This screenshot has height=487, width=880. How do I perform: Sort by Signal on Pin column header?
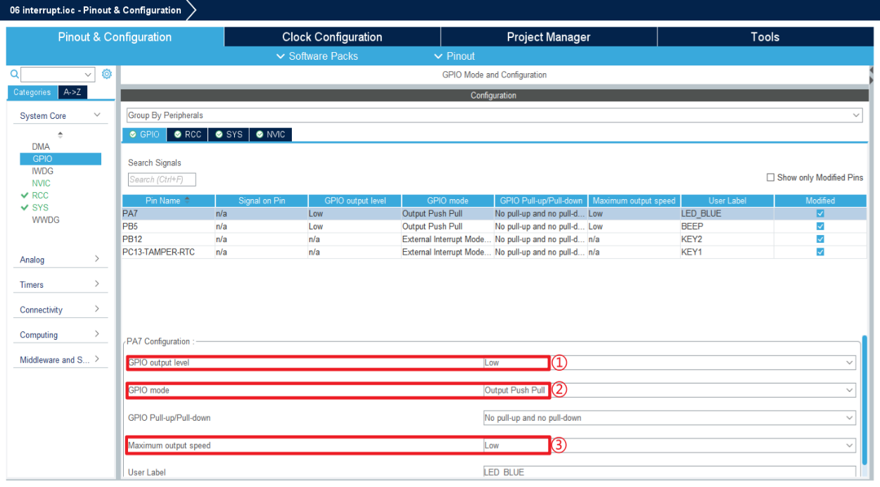[x=262, y=201]
